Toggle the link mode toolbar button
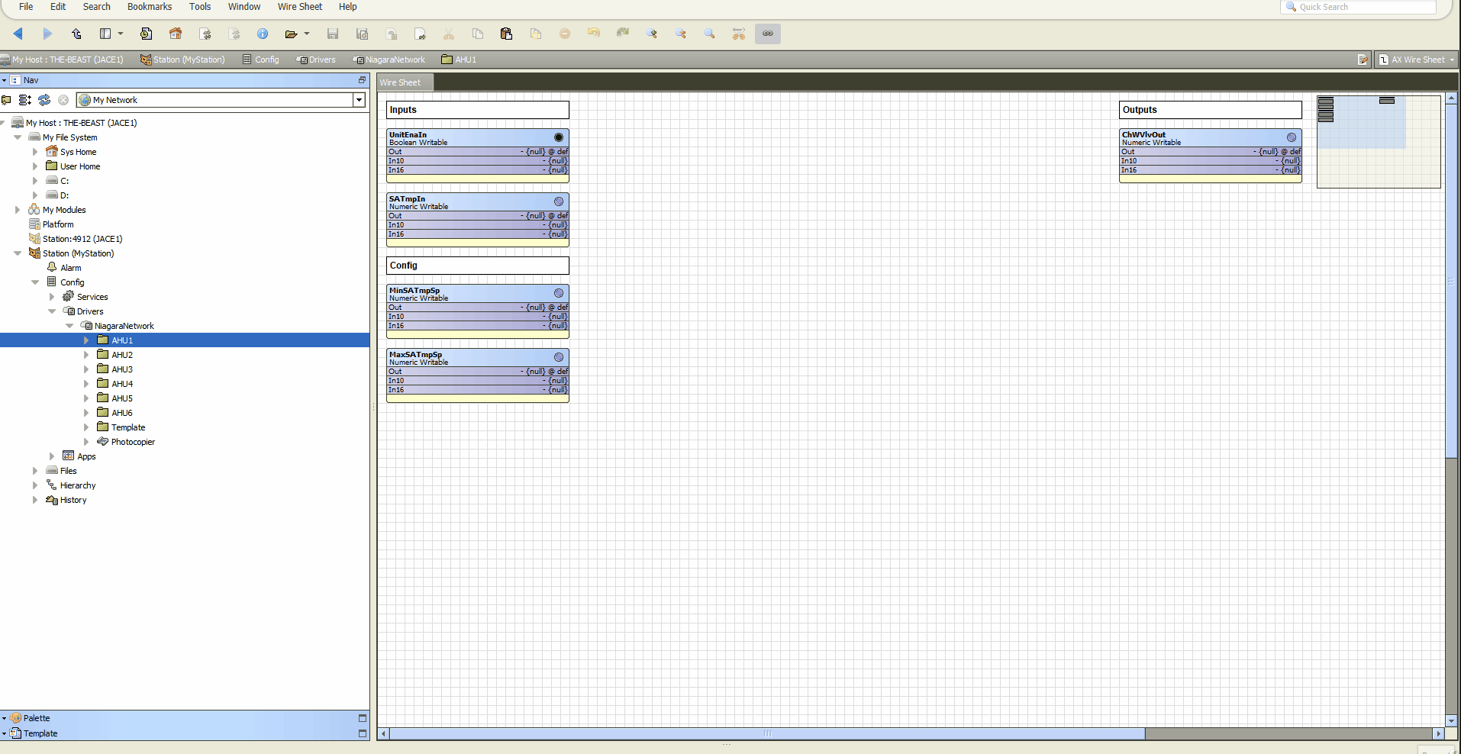 click(x=768, y=34)
